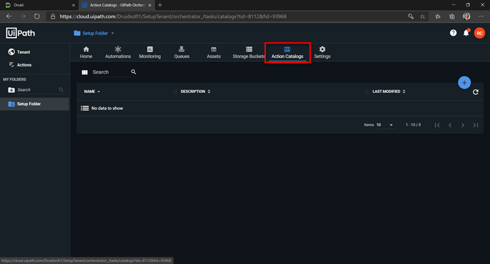Refresh the catalogs table

point(475,92)
